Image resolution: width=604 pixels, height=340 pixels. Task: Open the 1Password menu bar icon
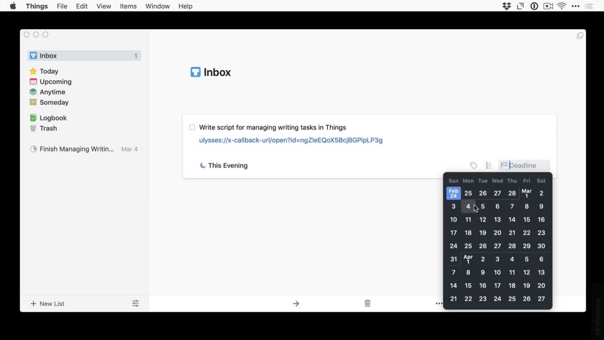pyautogui.click(x=534, y=6)
